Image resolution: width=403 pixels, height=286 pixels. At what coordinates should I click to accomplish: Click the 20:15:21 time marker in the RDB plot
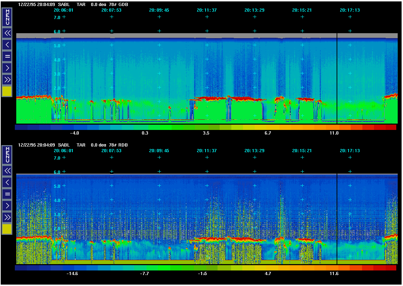pos(302,151)
